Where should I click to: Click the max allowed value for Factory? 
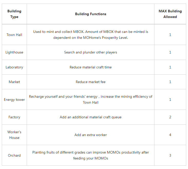pos(170,117)
